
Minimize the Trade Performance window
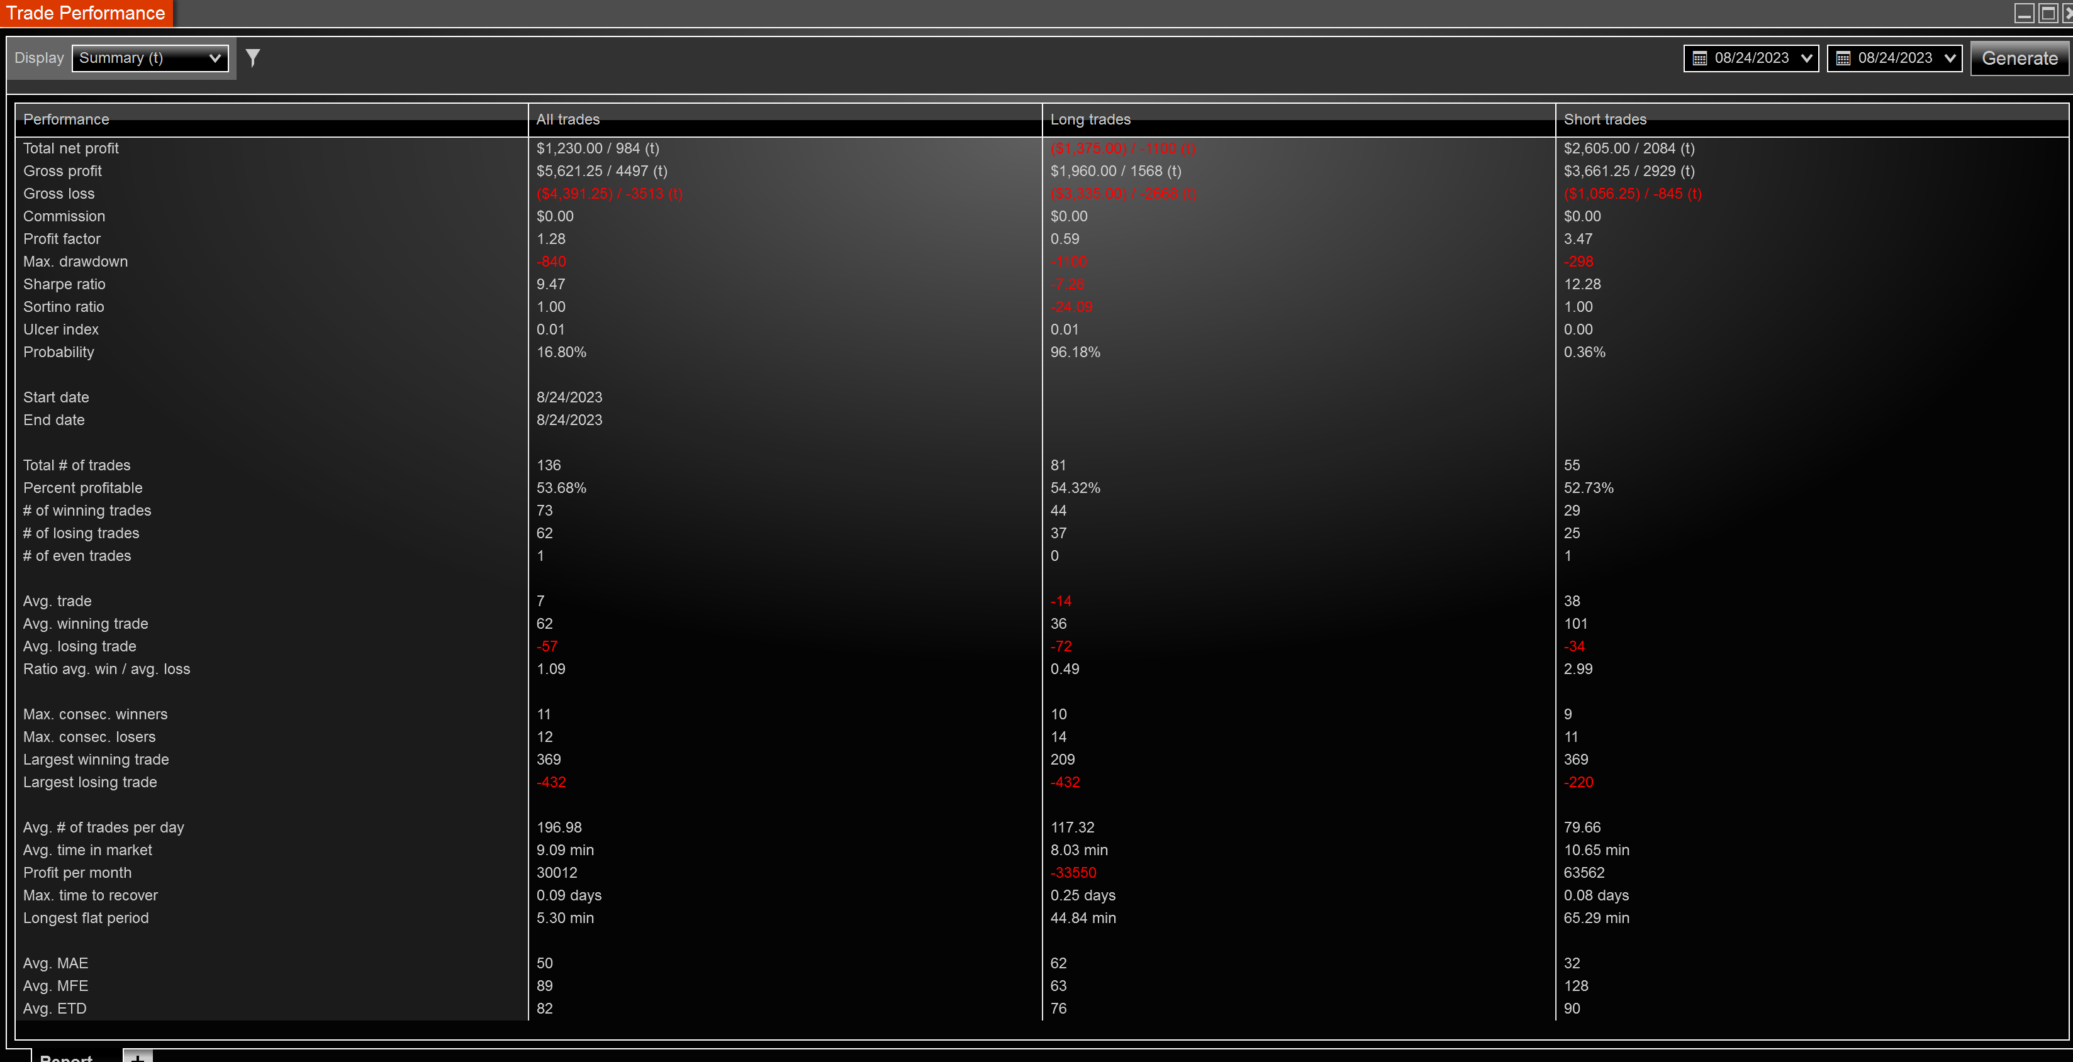click(2024, 13)
